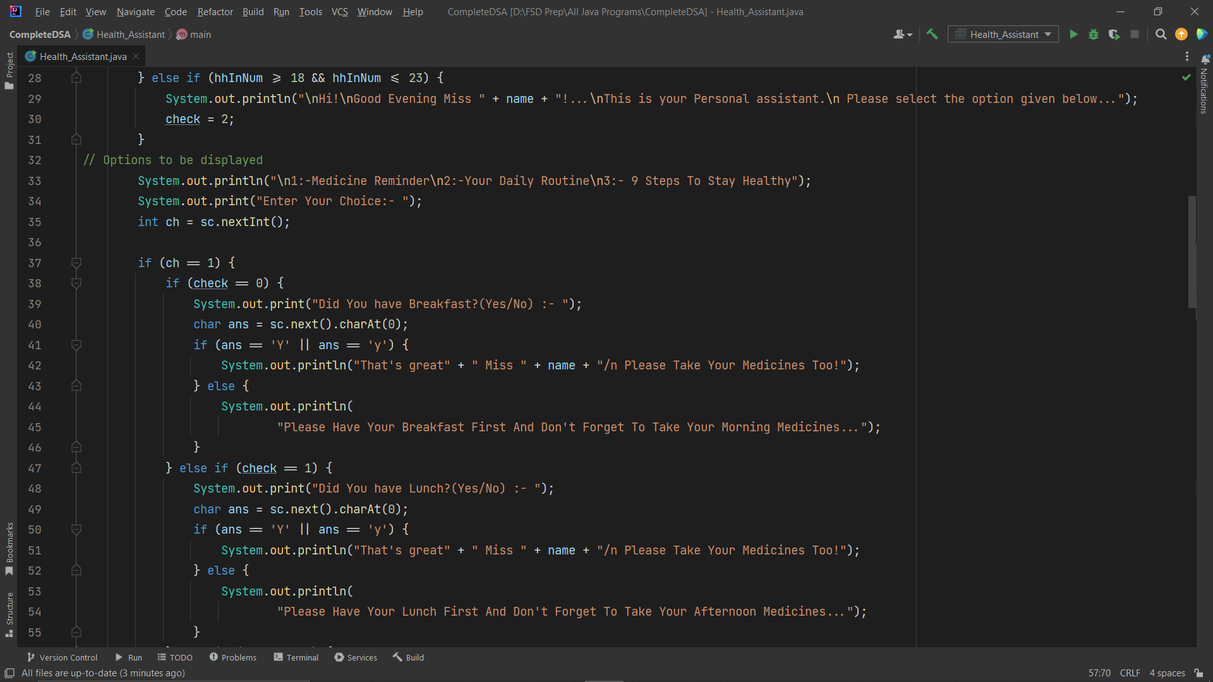This screenshot has width=1213, height=682.
Task: Fold the else-if block at line 28
Action: 76,78
